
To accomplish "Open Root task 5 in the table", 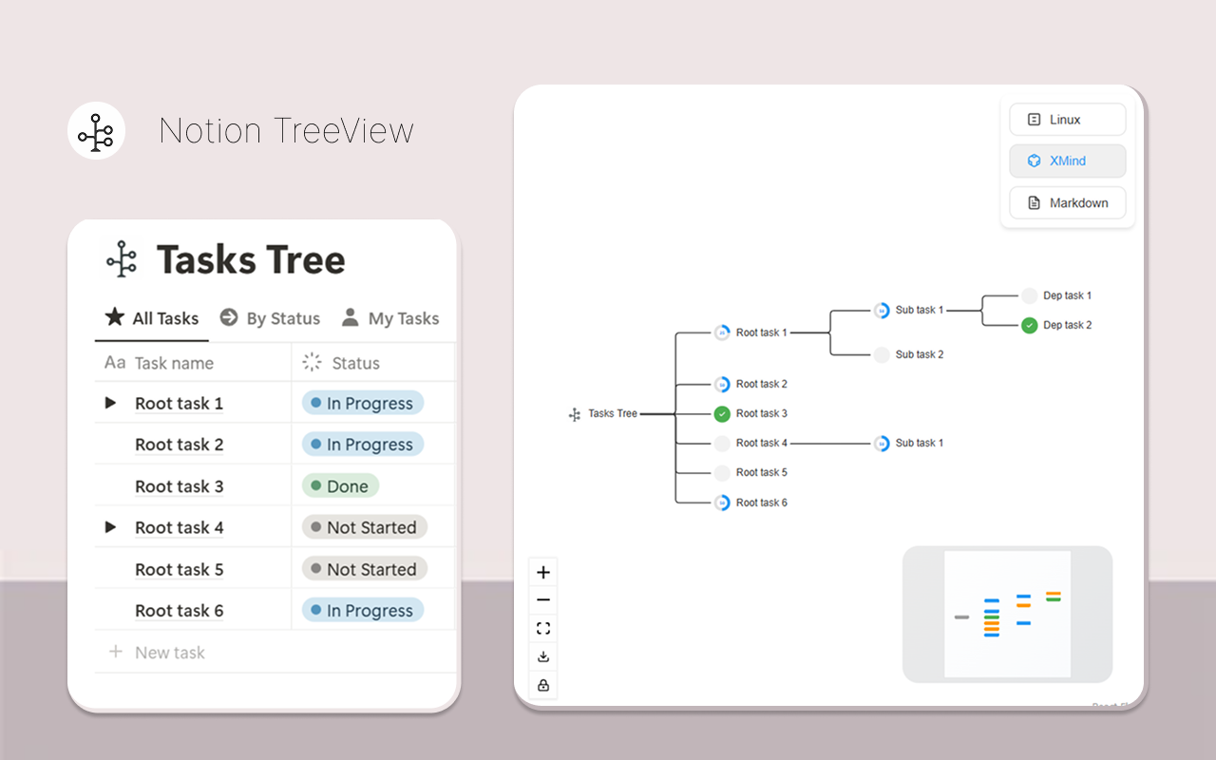I will pos(179,569).
